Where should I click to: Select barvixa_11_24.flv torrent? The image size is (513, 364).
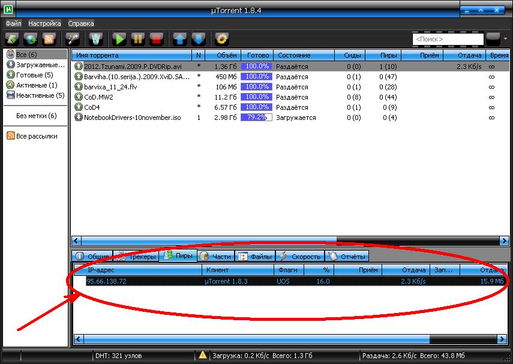point(290,87)
